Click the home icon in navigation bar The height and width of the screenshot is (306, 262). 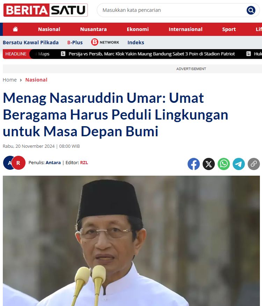15,29
